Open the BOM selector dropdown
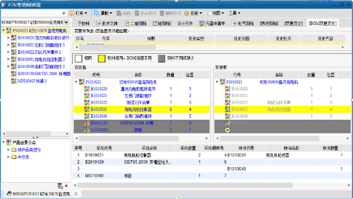 point(66,23)
